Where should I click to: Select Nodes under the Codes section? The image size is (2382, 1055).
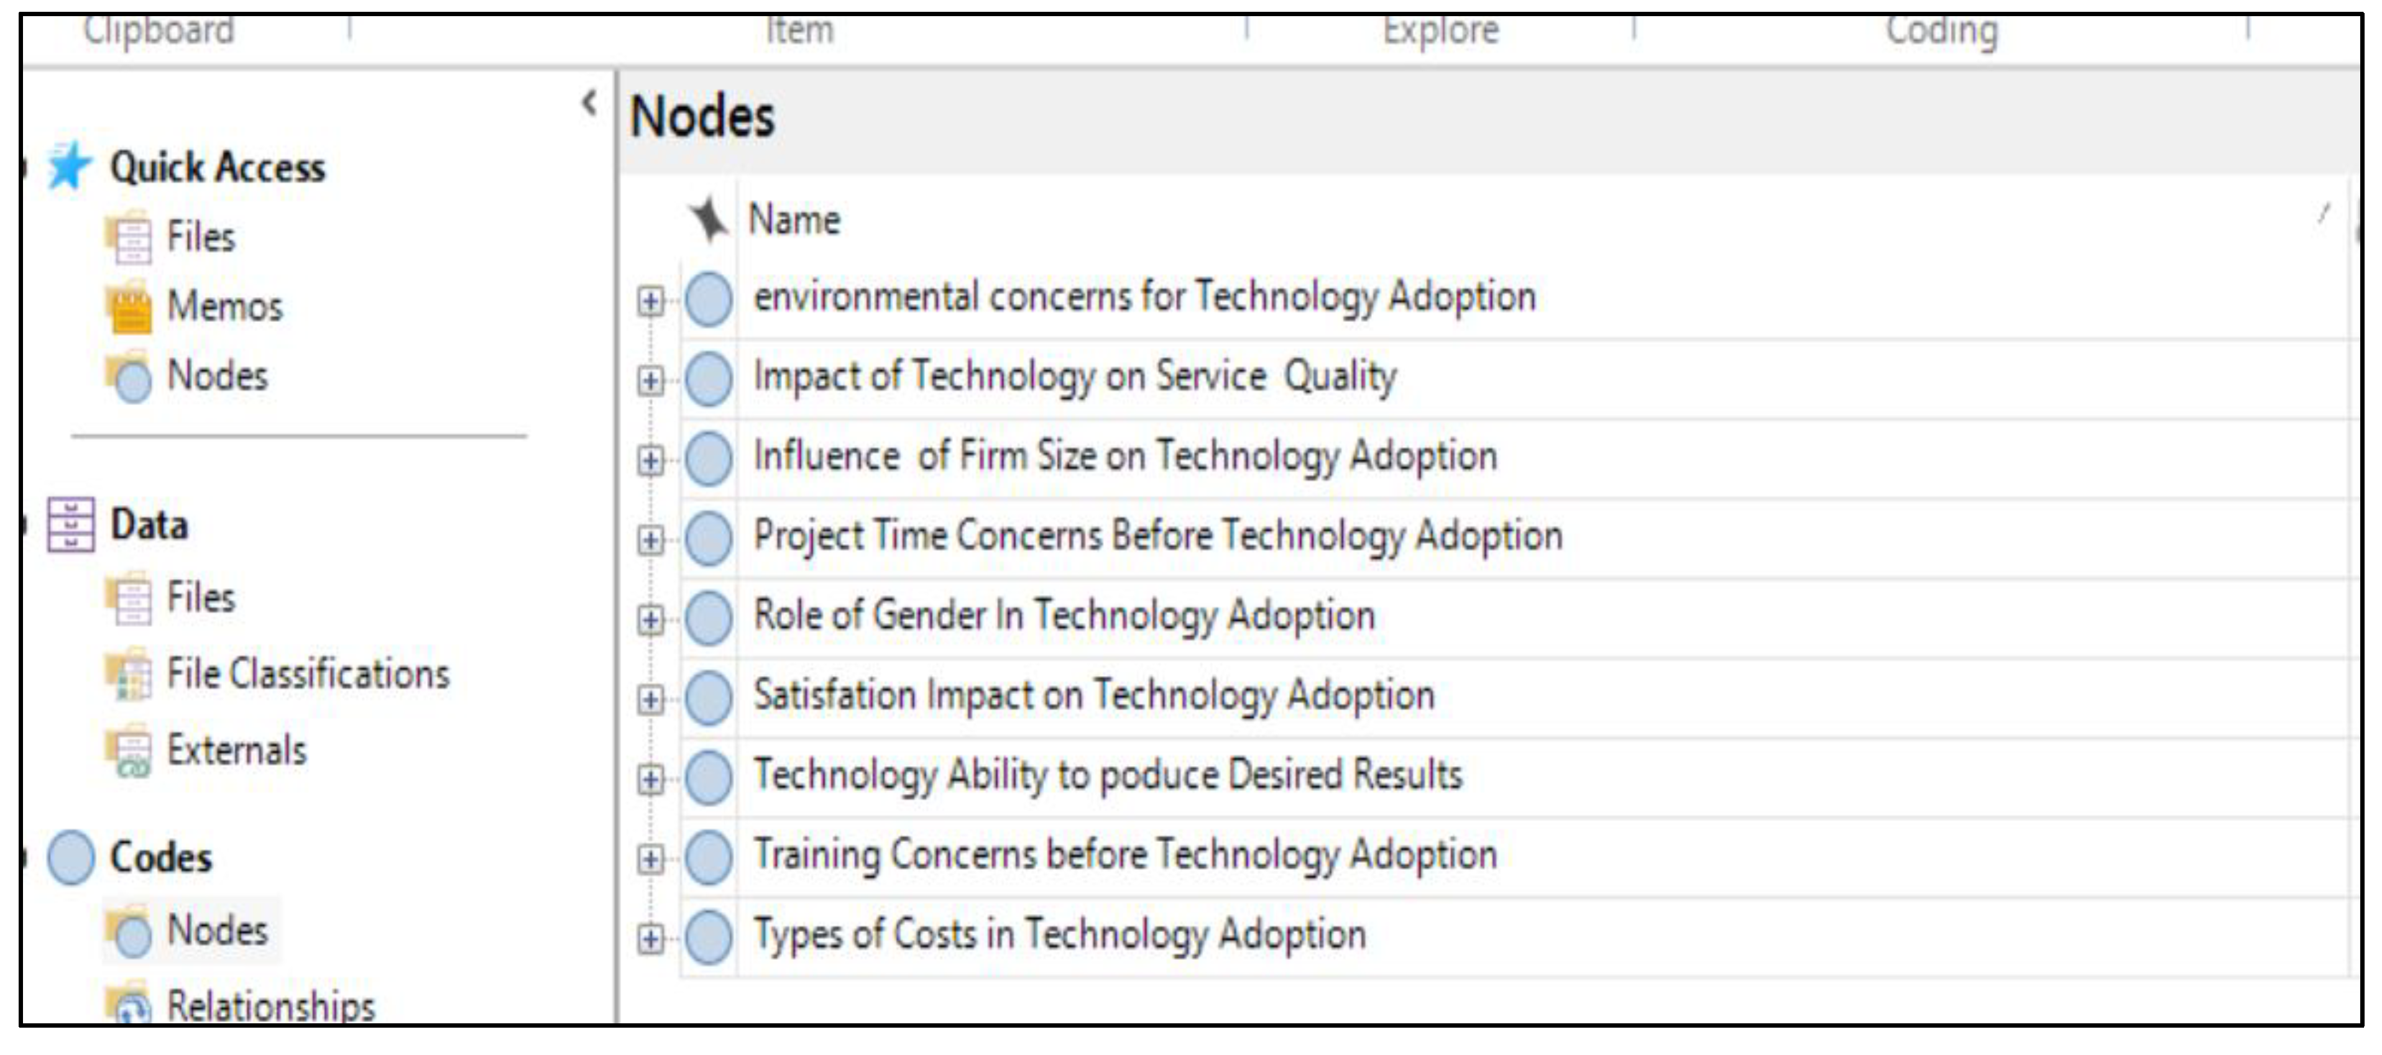click(218, 929)
